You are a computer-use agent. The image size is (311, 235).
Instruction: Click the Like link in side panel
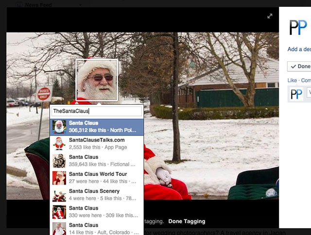click(x=292, y=80)
